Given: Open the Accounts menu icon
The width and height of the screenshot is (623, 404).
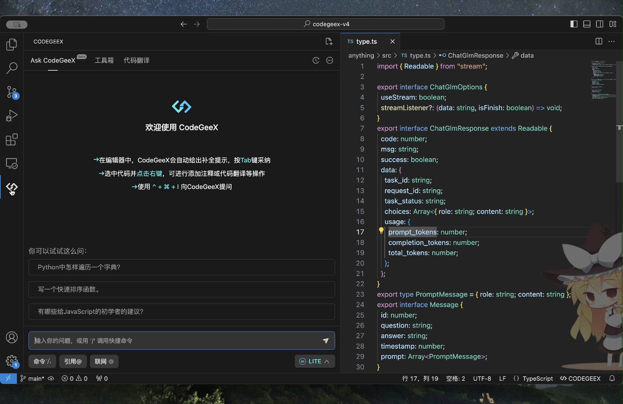Looking at the screenshot, I should point(12,337).
